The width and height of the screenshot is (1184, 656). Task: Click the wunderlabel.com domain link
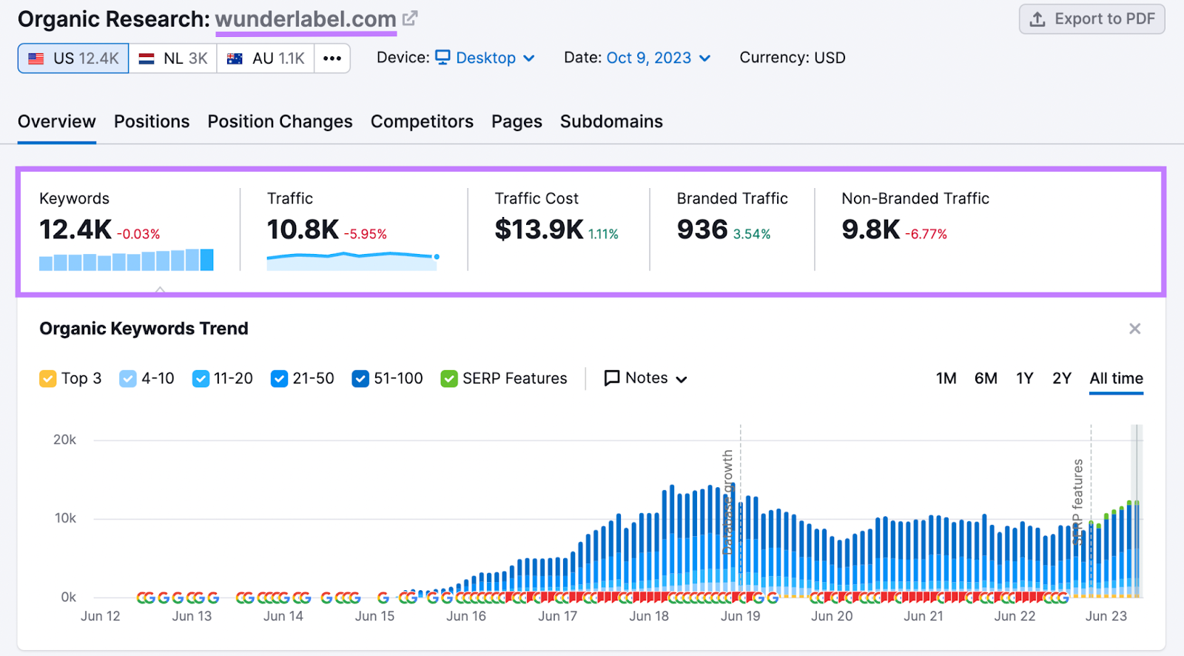[306, 19]
